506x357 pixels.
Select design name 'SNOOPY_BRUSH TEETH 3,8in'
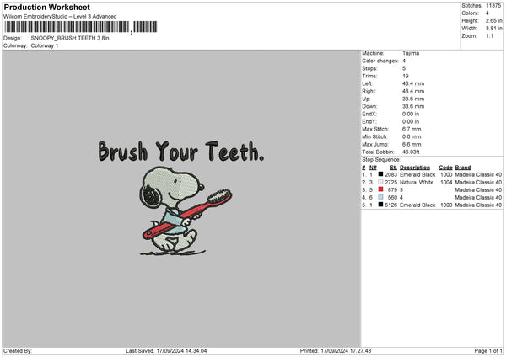point(70,38)
